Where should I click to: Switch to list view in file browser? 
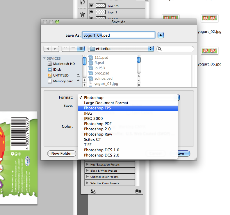pos(73,49)
